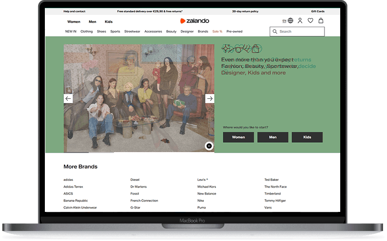
Task: View wishlist via heart icon
Action: (310, 21)
